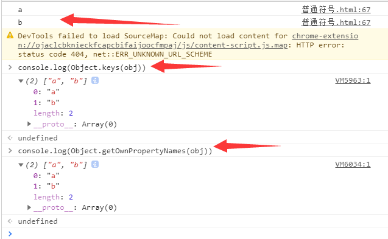Click 0: "a" entry in getOwnPropertyNames result
388x239 pixels.
click(46, 176)
